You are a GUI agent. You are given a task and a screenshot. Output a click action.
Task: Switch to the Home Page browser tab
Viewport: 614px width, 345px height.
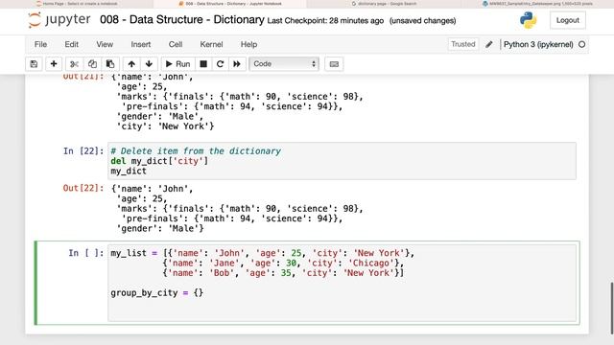[x=77, y=4]
